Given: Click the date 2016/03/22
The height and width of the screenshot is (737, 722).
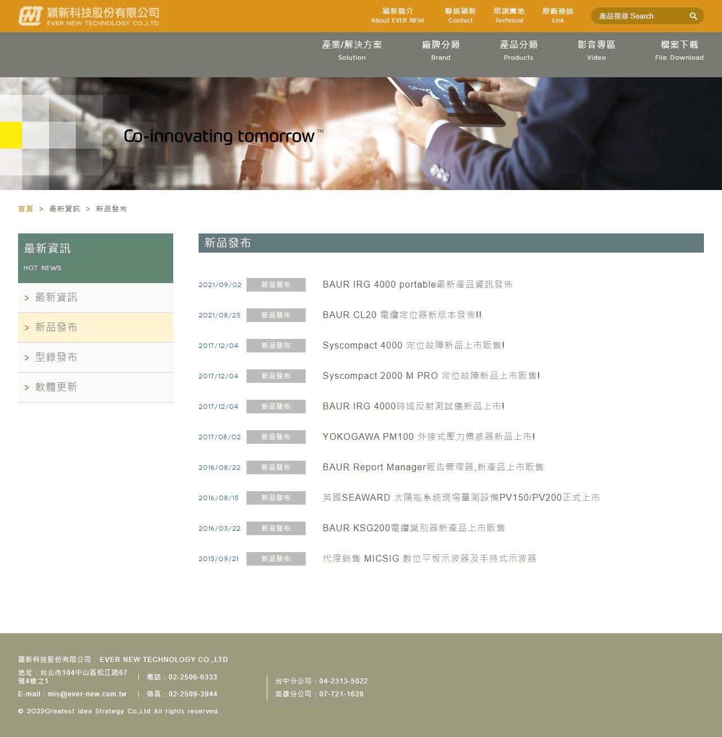Looking at the screenshot, I should coord(219,528).
